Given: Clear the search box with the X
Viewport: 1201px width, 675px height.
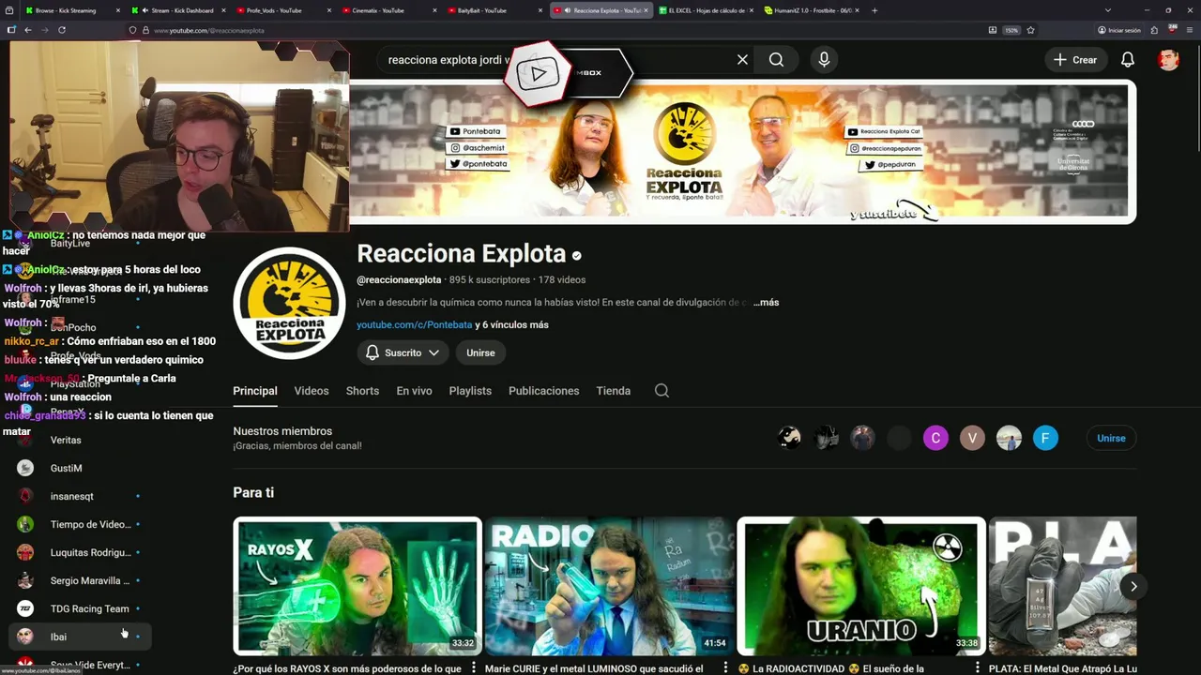Looking at the screenshot, I should (742, 59).
